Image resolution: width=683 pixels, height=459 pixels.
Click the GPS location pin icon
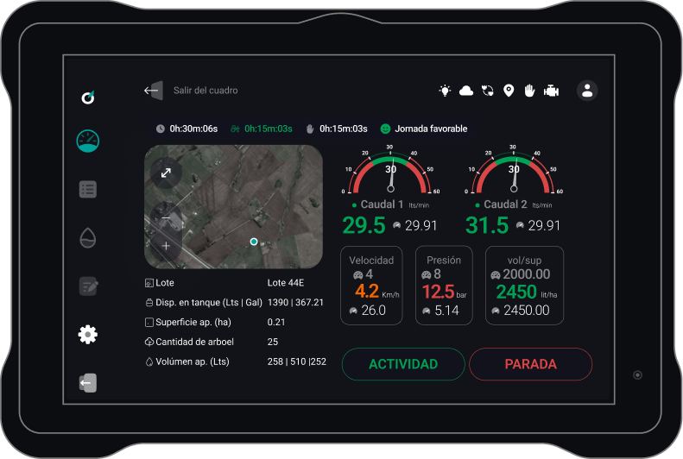click(x=509, y=91)
